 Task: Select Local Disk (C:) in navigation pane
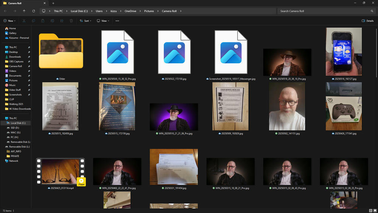[18, 123]
